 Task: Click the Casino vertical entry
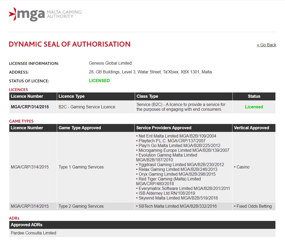tap(242, 167)
